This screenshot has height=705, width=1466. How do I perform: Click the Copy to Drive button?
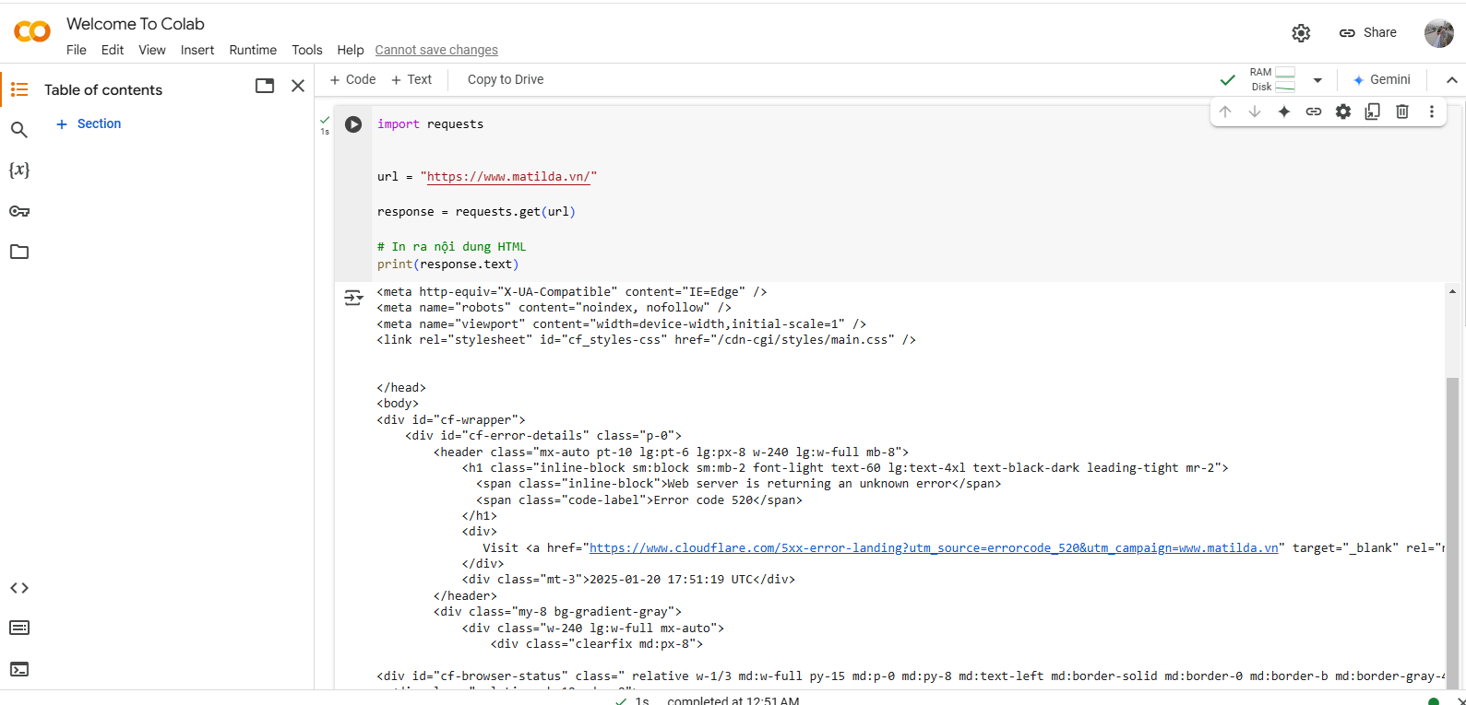click(x=506, y=79)
